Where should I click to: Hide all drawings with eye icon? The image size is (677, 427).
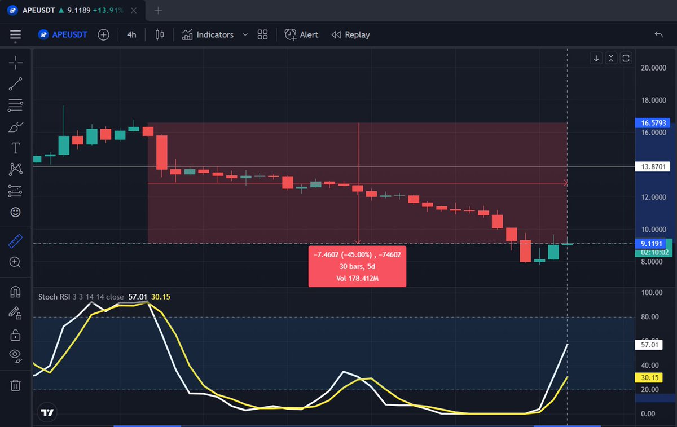[x=16, y=355]
